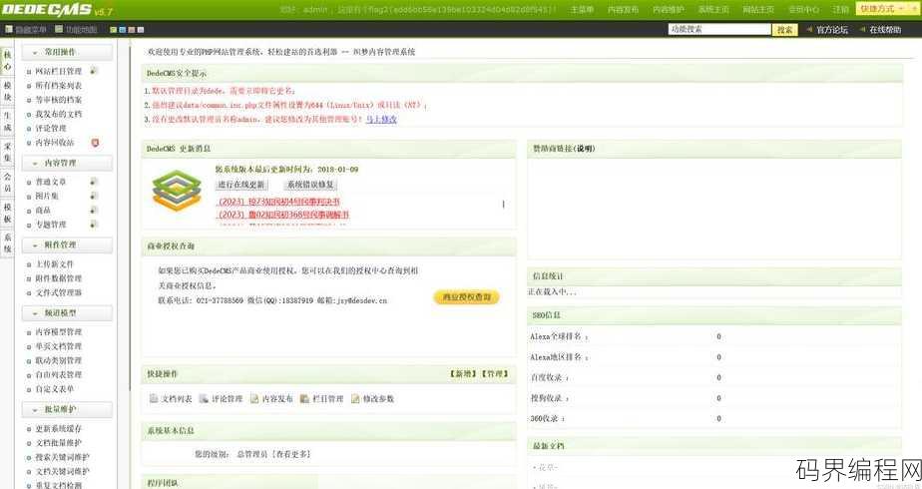Image resolution: width=922 pixels, height=489 pixels.
Task: Click the 评论管理 shortcut icon
Action: pyautogui.click(x=204, y=398)
